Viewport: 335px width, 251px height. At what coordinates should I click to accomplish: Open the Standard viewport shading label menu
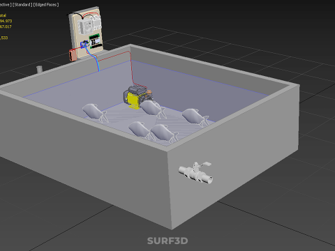coord(22,5)
